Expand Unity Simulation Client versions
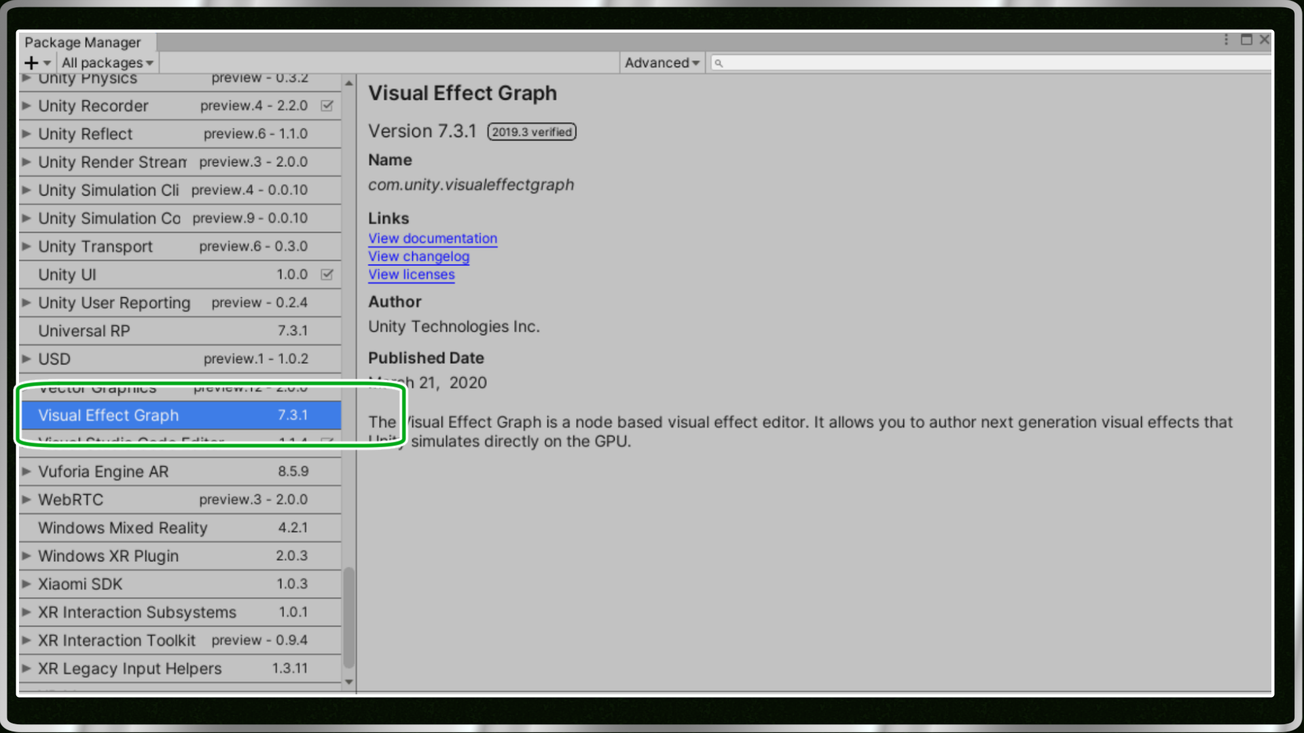This screenshot has width=1304, height=733. (x=26, y=190)
